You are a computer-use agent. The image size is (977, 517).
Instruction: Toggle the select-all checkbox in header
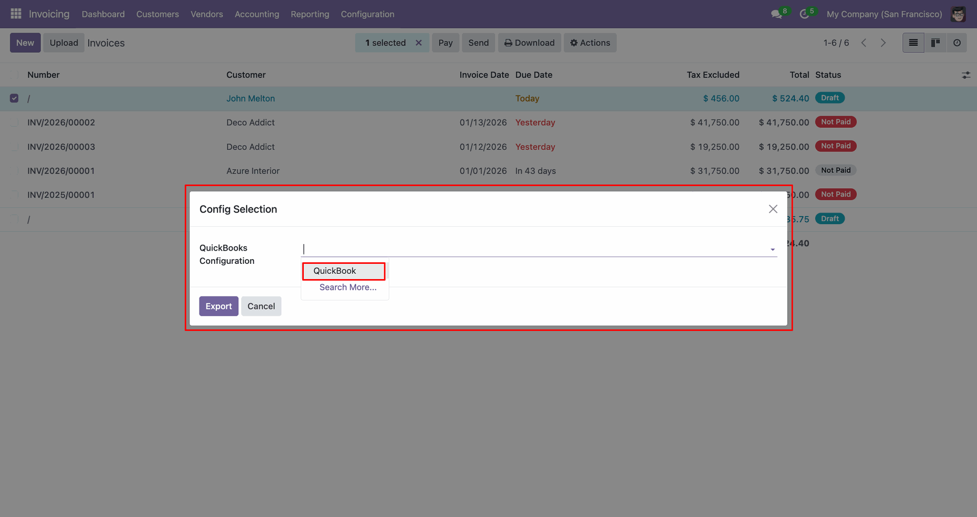14,75
